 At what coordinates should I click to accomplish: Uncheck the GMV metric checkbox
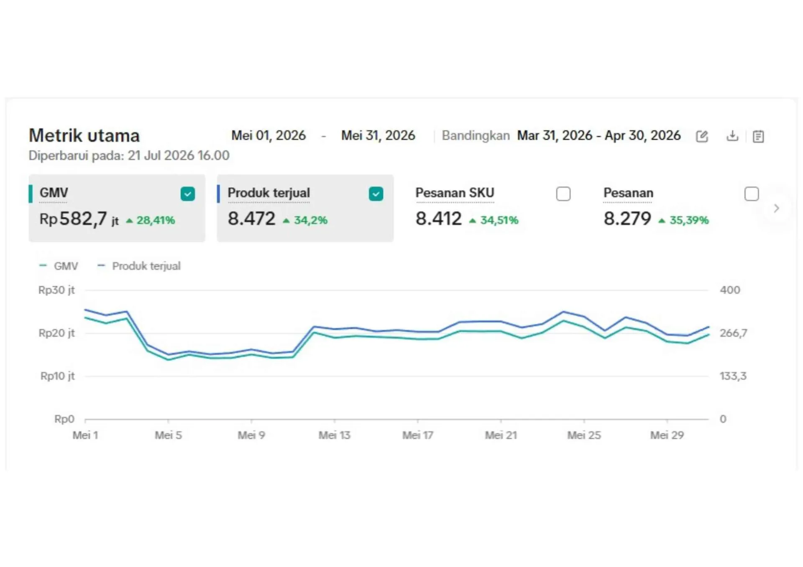click(x=188, y=194)
